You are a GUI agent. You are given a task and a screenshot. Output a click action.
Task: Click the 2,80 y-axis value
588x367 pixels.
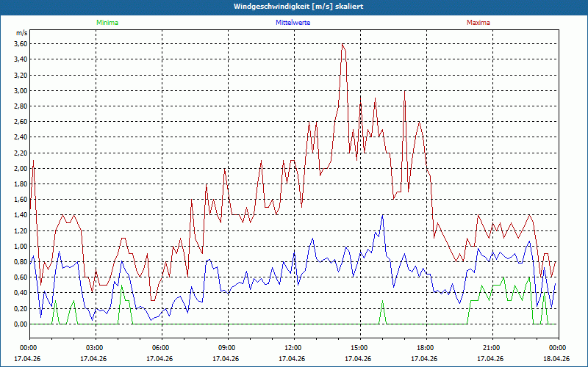(21, 106)
